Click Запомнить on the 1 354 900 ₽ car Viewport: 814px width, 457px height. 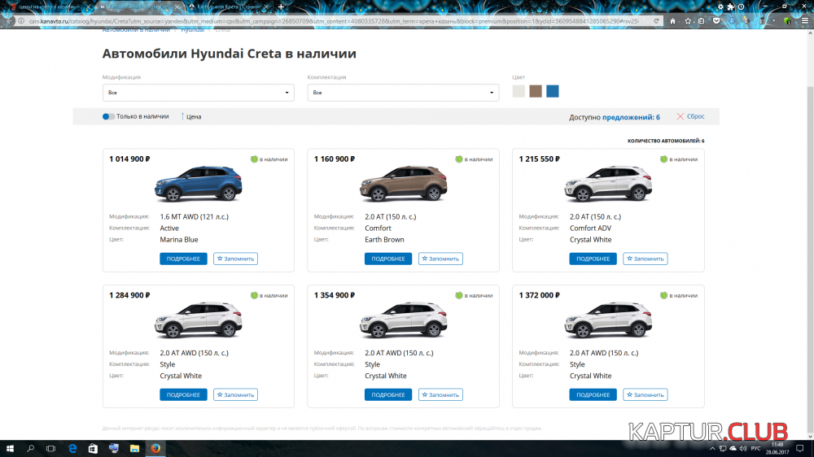point(440,394)
